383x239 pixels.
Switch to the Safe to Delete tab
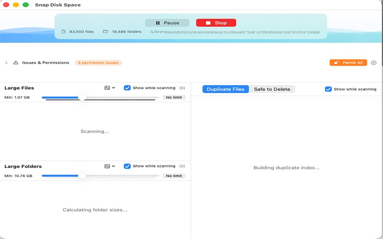coord(272,89)
